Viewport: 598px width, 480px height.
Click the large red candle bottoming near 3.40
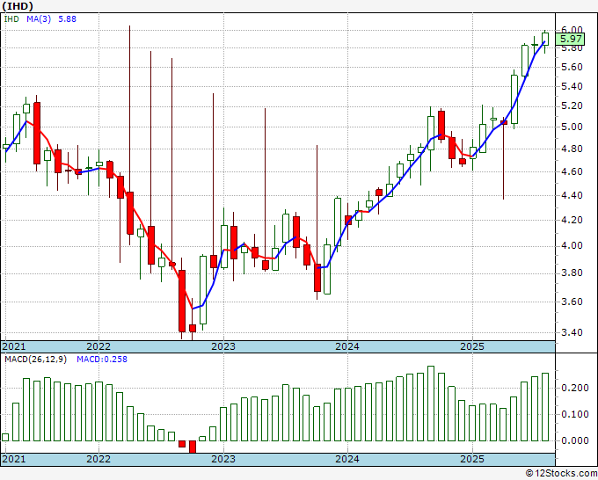tap(182, 301)
